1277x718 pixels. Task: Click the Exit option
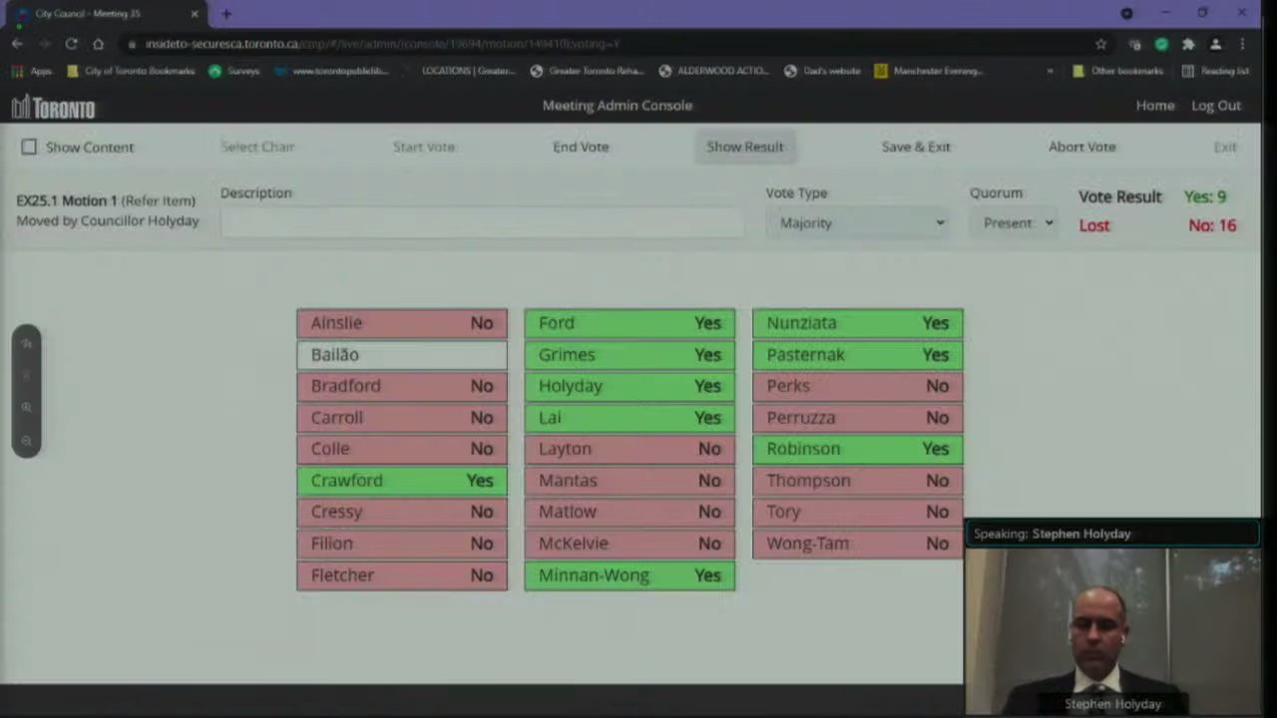coord(1225,147)
